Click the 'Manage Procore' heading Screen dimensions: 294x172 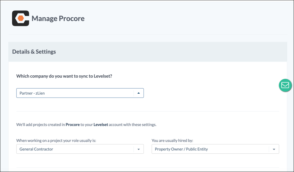(58, 18)
